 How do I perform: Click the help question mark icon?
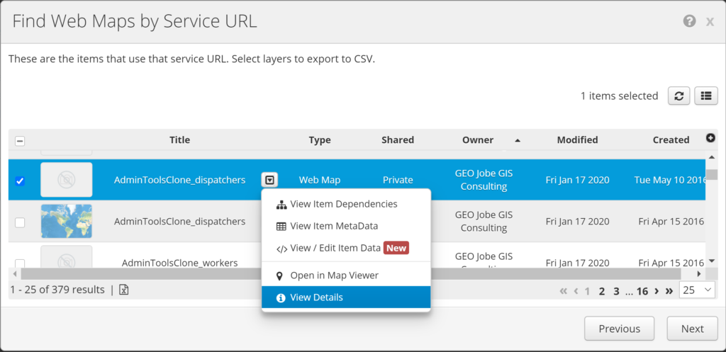[689, 21]
